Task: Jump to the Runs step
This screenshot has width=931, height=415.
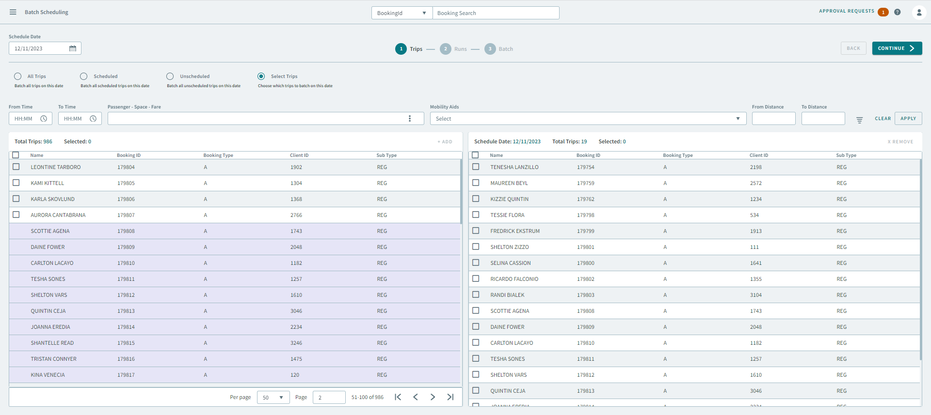Action: pos(446,49)
